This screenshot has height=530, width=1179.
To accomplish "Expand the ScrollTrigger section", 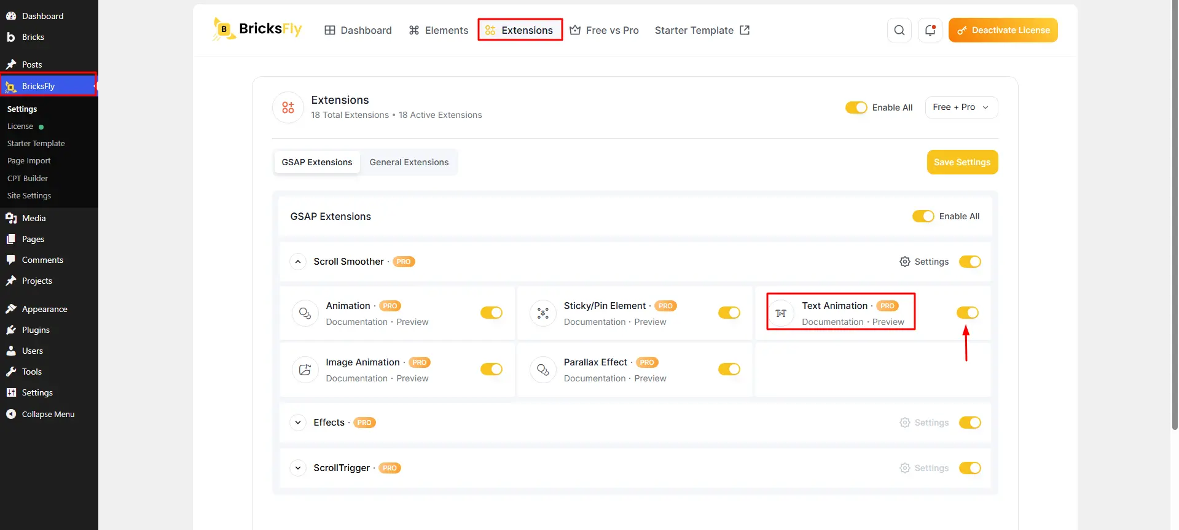I will (x=298, y=468).
